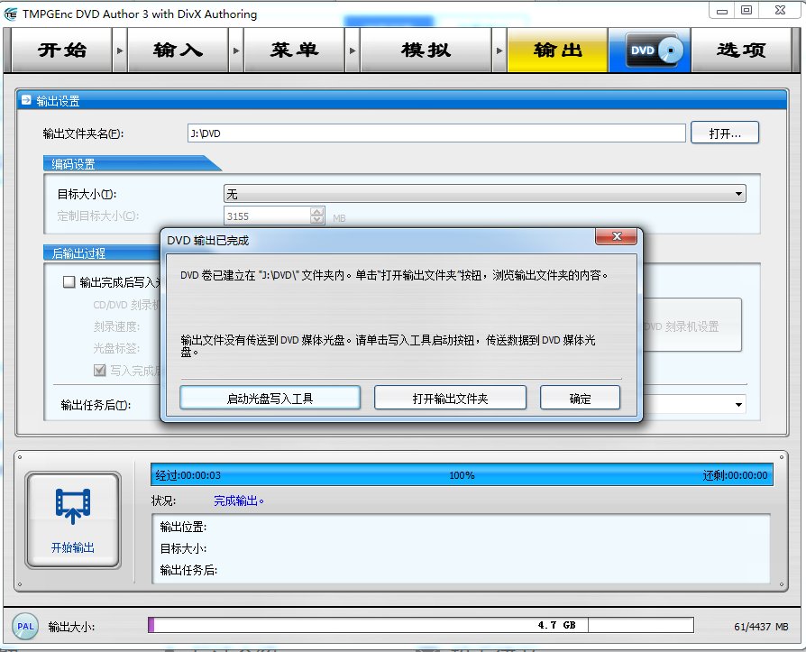Click the arrow icon on the 输出设置 header
Viewport: 806px width, 652px height.
tap(25, 100)
